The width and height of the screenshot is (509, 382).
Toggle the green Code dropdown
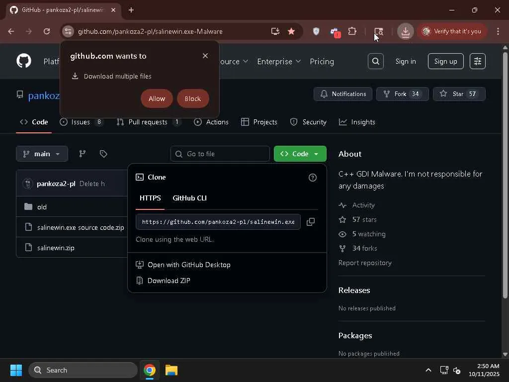(x=300, y=154)
